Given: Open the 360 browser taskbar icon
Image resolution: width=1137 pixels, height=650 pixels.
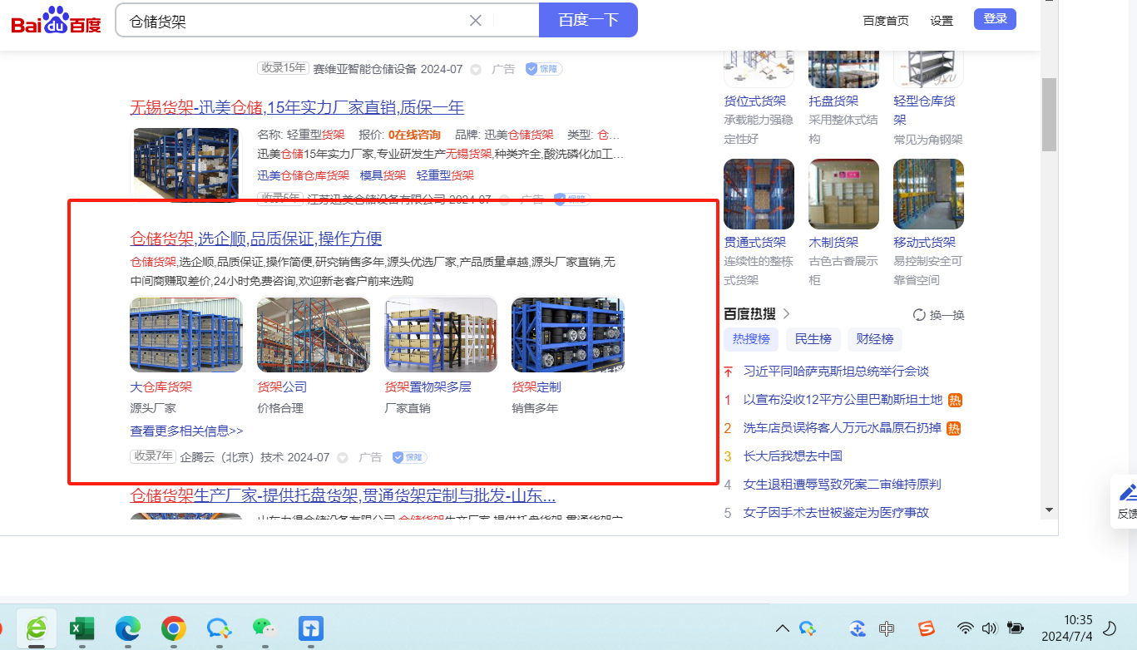Looking at the screenshot, I should click(x=37, y=628).
